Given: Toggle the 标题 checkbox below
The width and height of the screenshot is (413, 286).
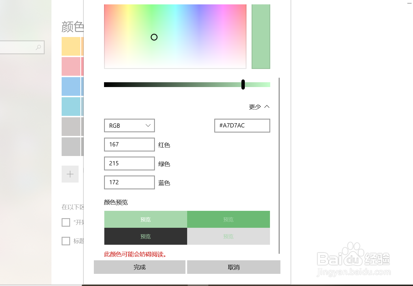Looking at the screenshot, I should [66, 241].
